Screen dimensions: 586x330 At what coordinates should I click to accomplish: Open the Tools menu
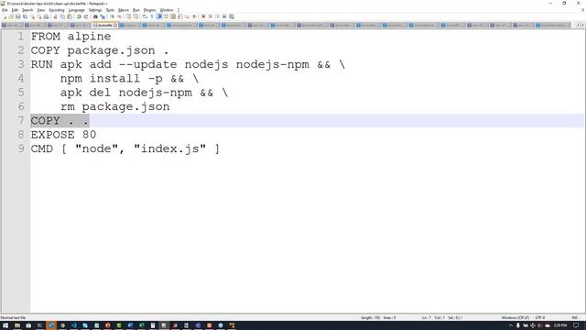click(110, 10)
